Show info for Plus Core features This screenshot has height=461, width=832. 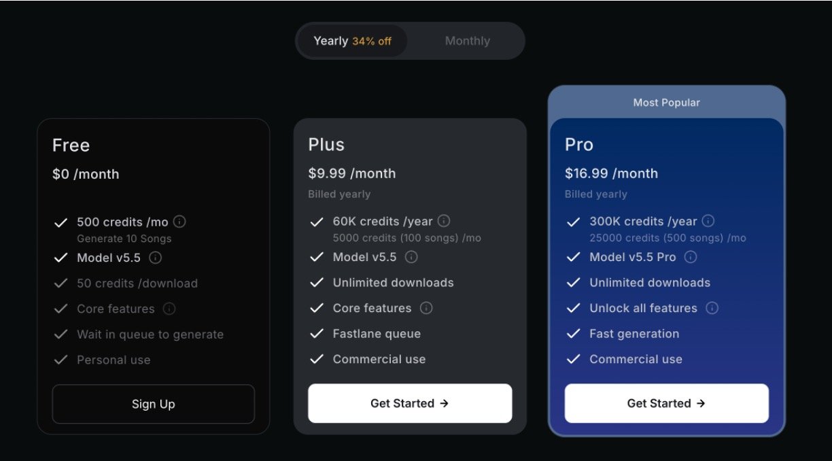426,308
